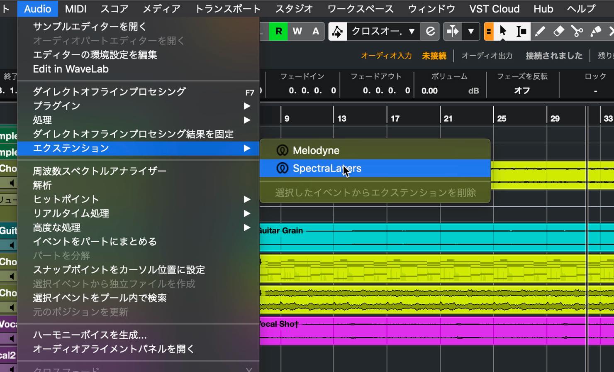Click Edit in WaveLab

coord(71,69)
